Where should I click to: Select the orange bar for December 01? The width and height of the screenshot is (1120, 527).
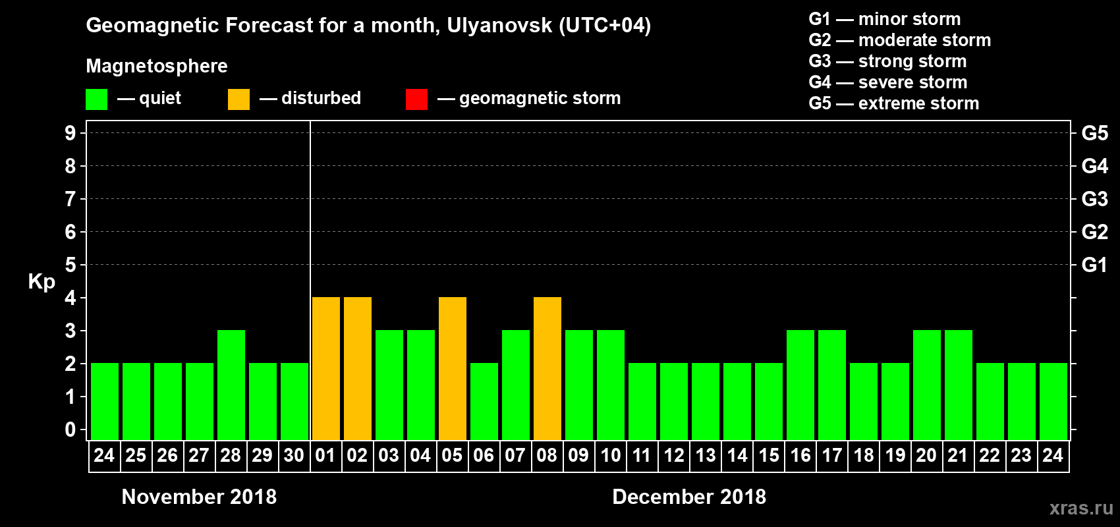(326, 368)
